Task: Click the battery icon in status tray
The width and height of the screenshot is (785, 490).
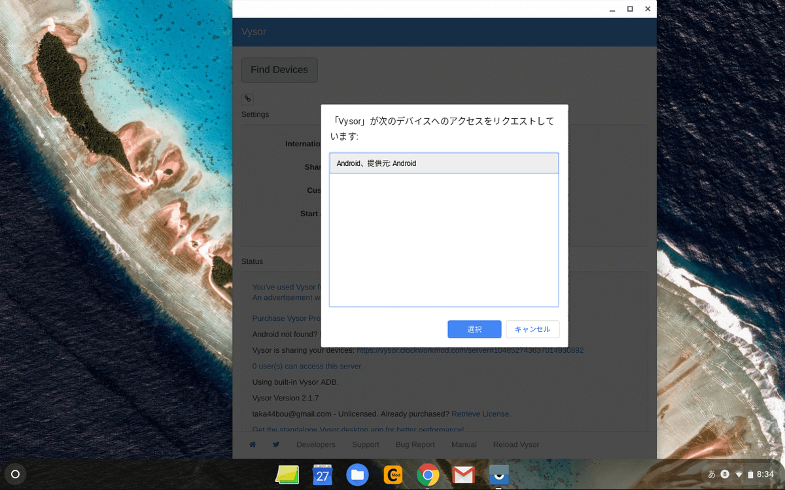Action: [750, 474]
